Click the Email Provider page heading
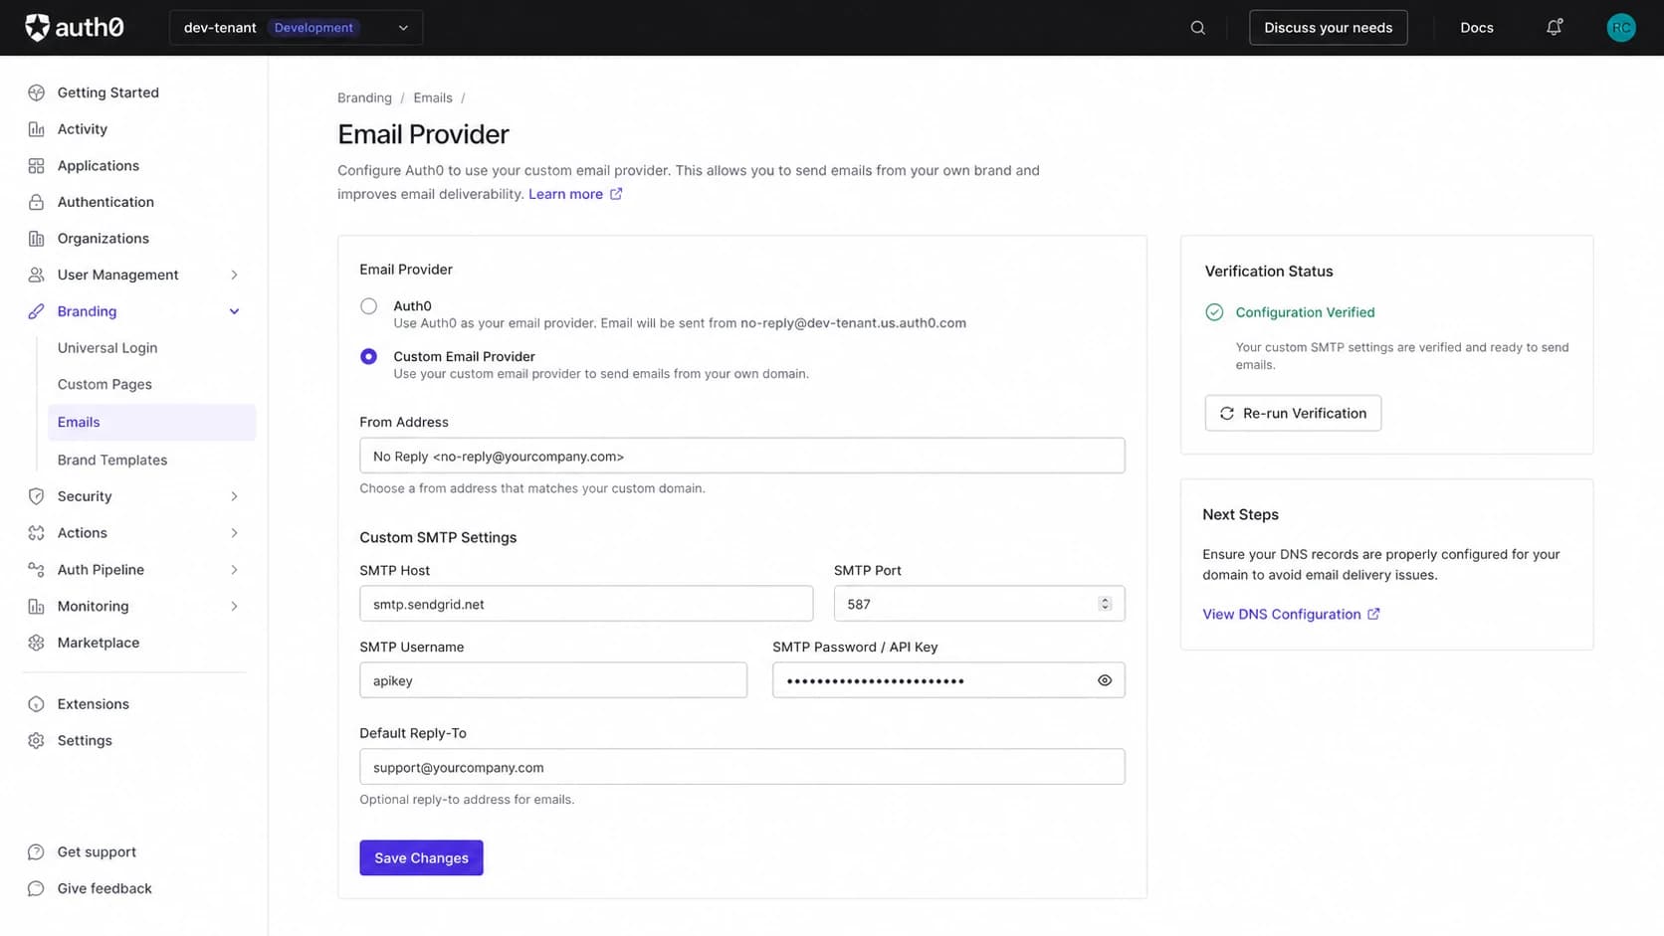1664x936 pixels. 423,134
